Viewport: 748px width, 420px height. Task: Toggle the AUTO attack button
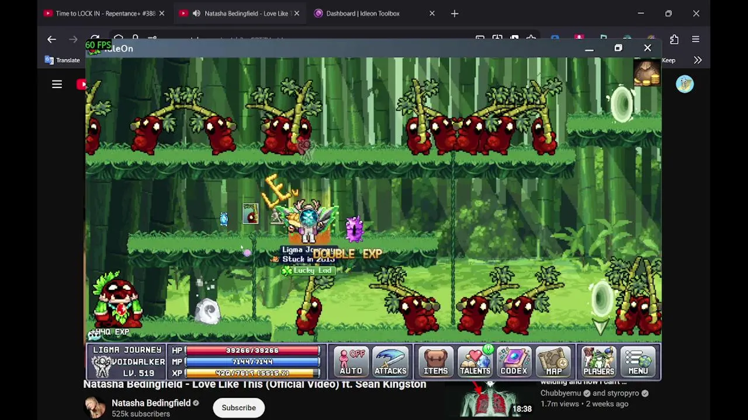click(351, 362)
